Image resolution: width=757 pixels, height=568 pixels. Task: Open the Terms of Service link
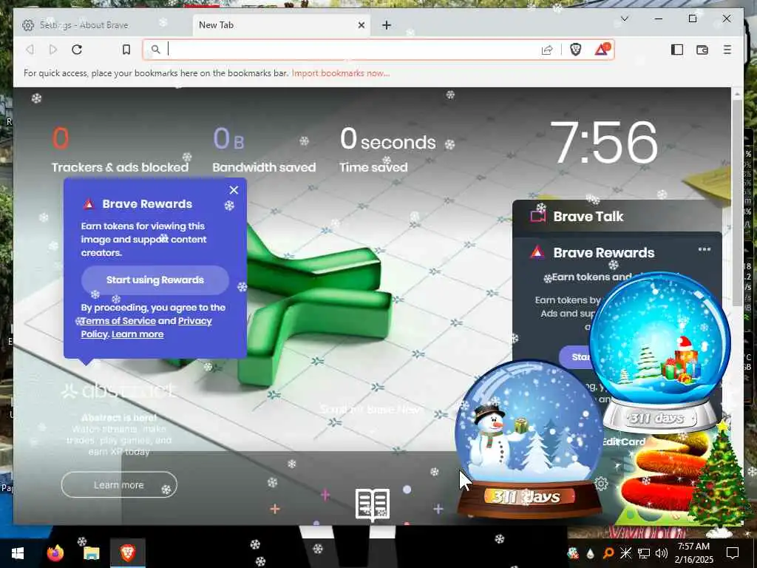[119, 321]
